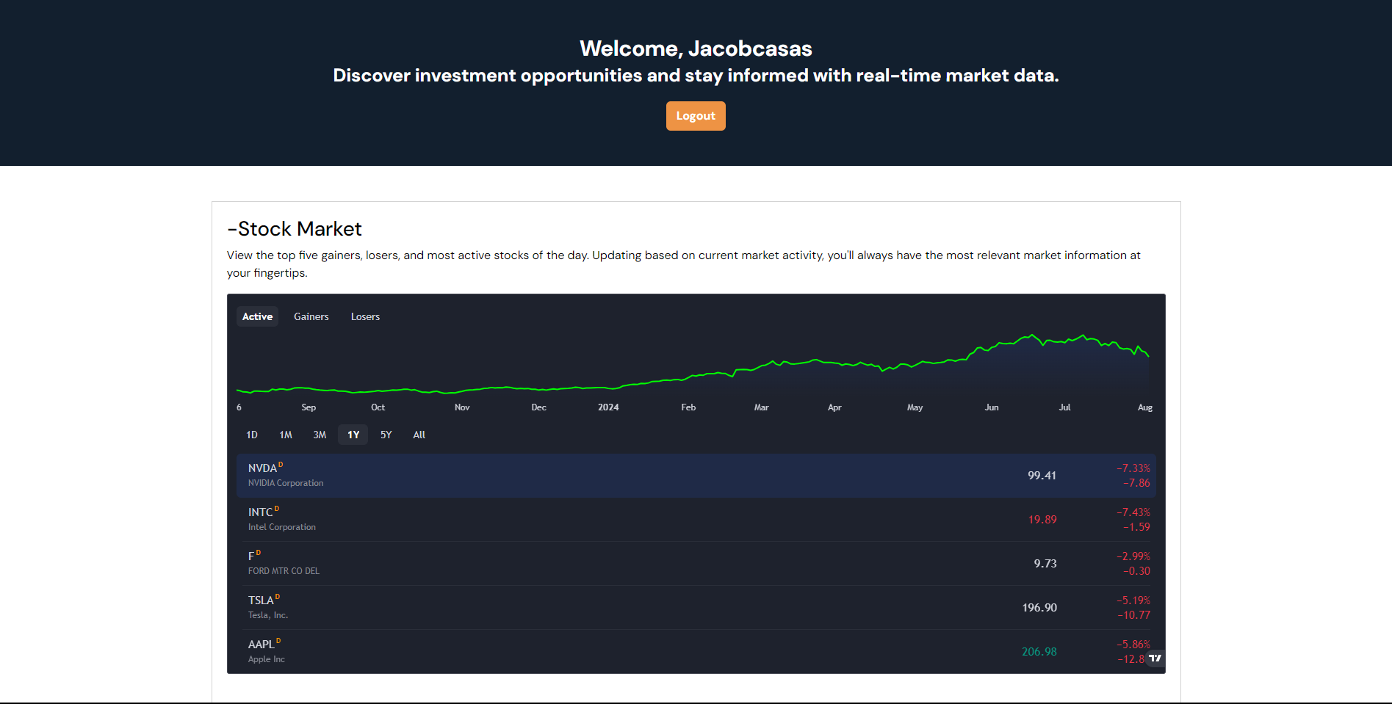This screenshot has width=1392, height=704.
Task: Select the 1D time range
Action: pyautogui.click(x=252, y=435)
